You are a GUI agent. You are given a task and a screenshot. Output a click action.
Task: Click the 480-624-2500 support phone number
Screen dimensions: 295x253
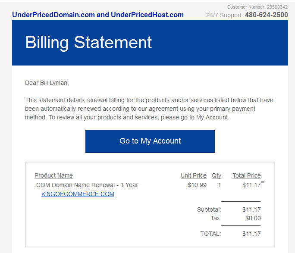pyautogui.click(x=266, y=15)
